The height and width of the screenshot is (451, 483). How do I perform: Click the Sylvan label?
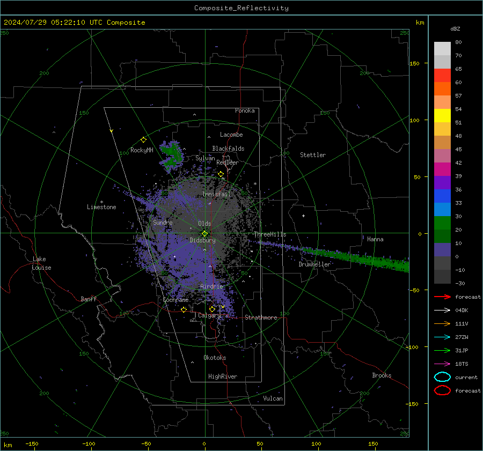205,158
